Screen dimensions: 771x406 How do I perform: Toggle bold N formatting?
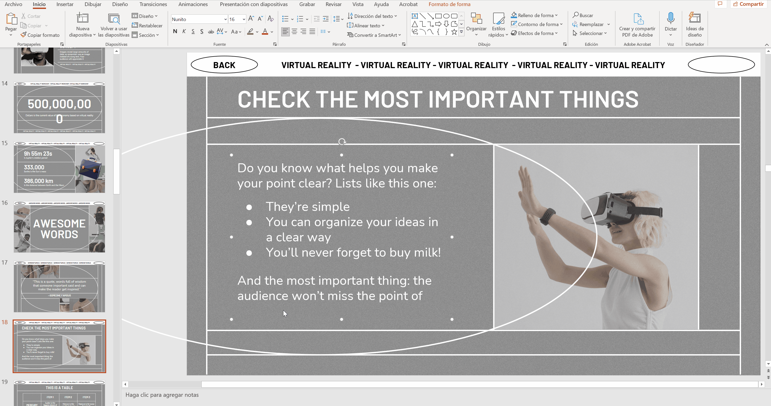(175, 32)
